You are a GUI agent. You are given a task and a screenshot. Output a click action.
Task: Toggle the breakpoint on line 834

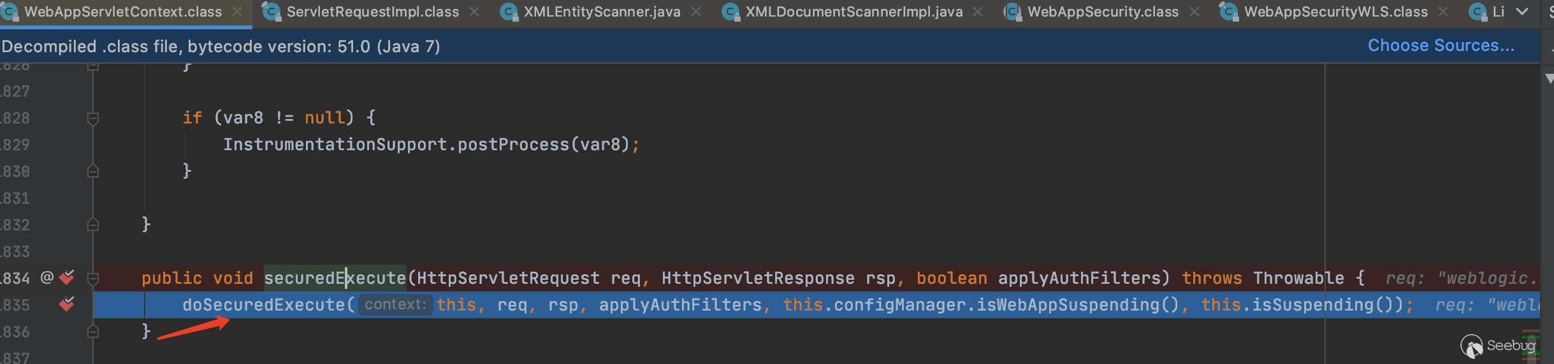[x=66, y=278]
